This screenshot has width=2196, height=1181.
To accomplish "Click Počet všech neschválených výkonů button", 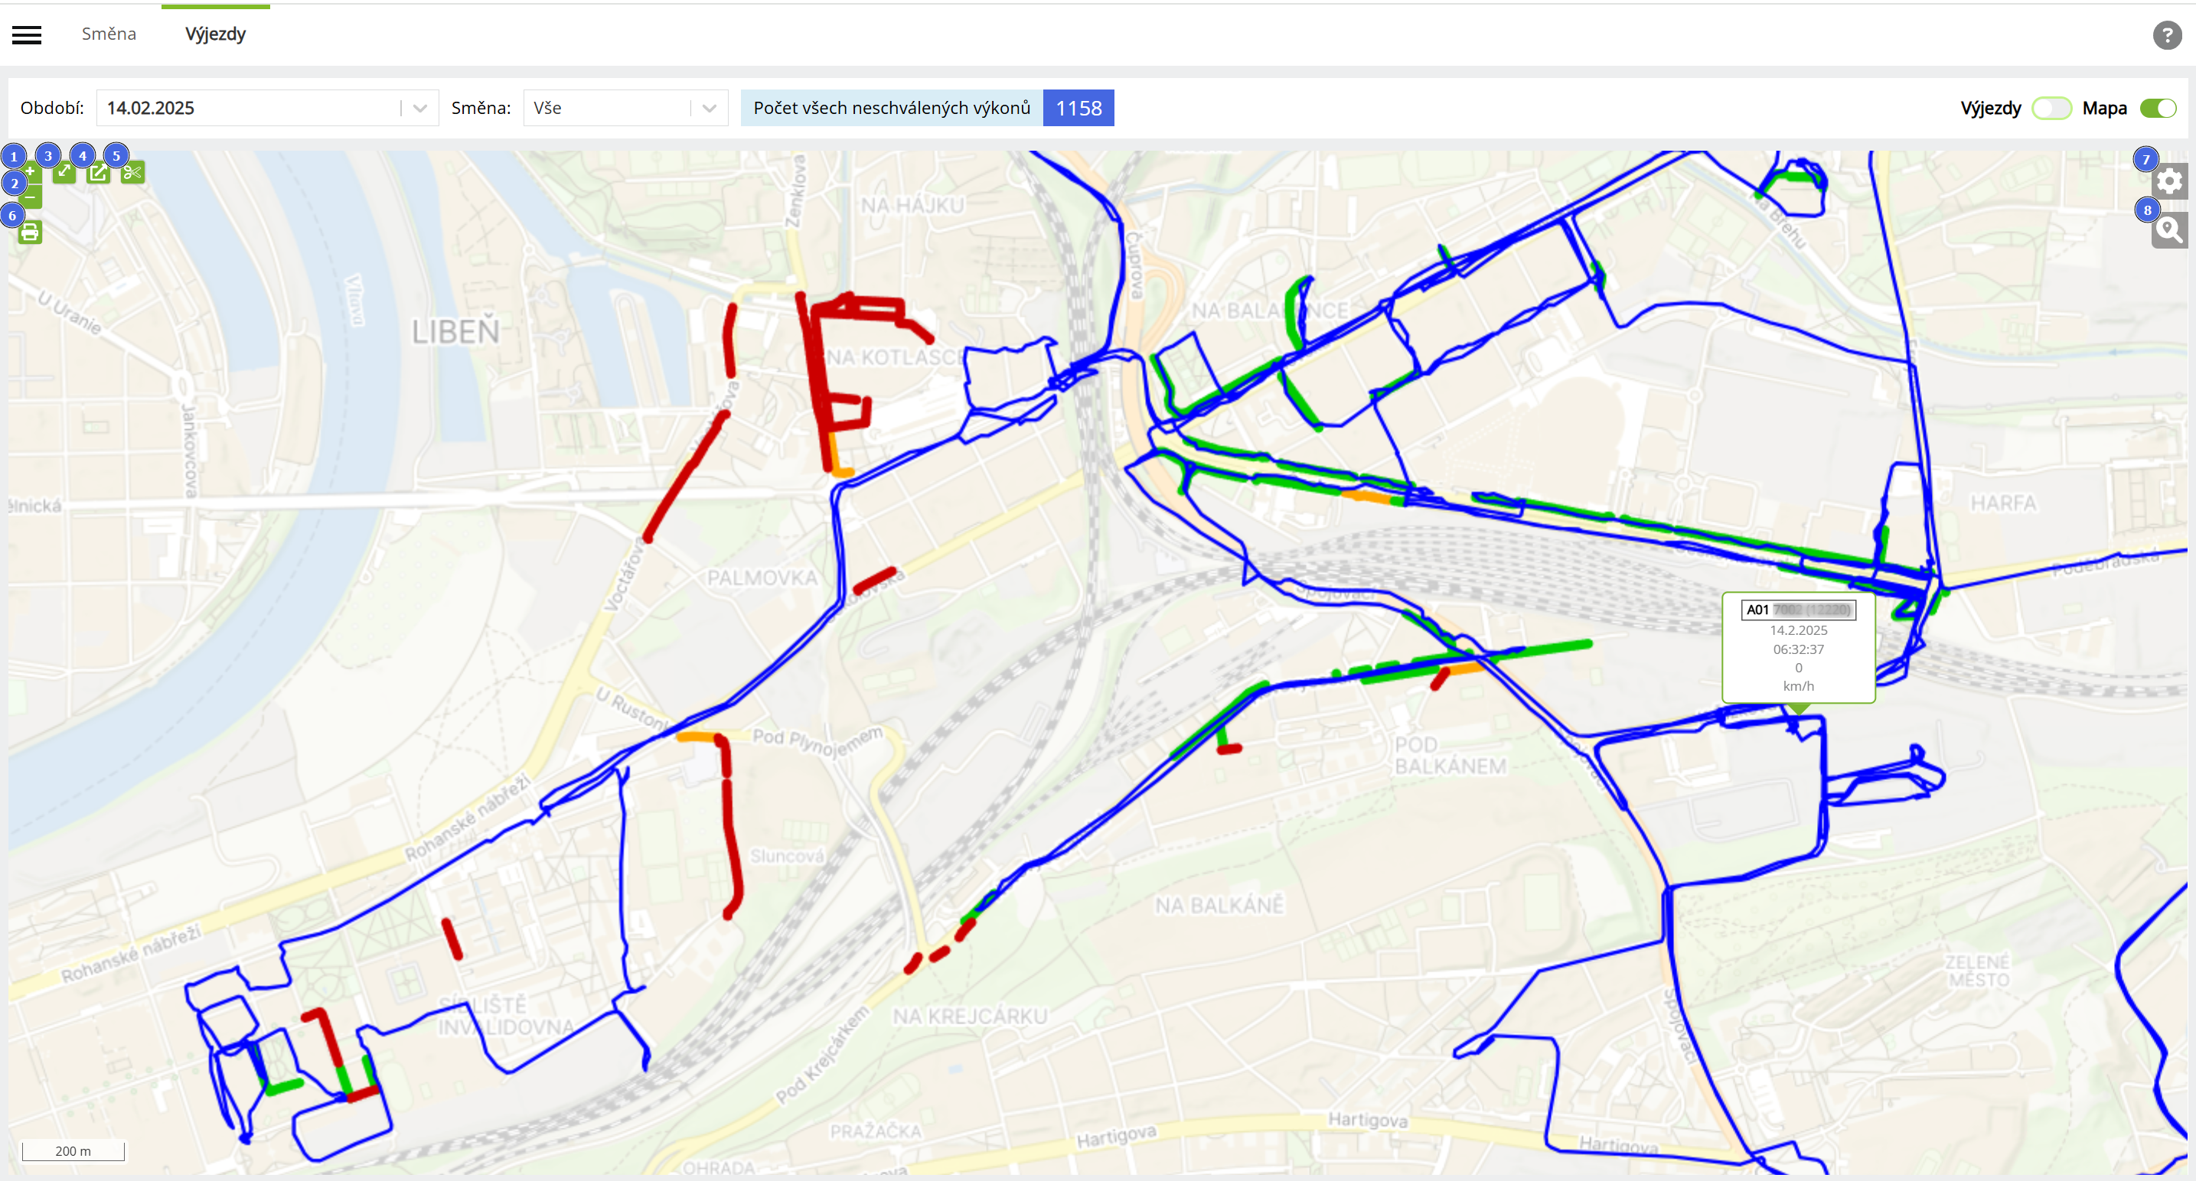I will 892,108.
